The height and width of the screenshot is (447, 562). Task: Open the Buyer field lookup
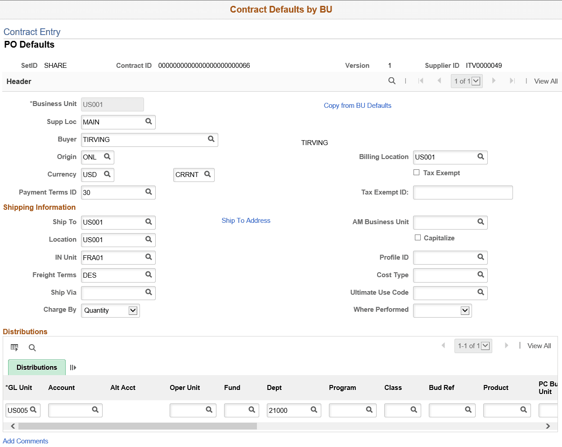pos(211,140)
